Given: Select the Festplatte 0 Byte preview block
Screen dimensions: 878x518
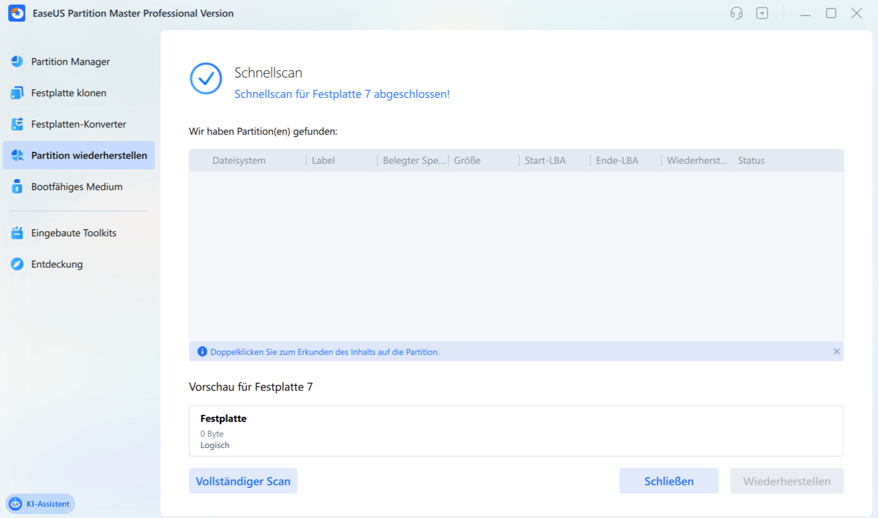Looking at the screenshot, I should tap(516, 431).
